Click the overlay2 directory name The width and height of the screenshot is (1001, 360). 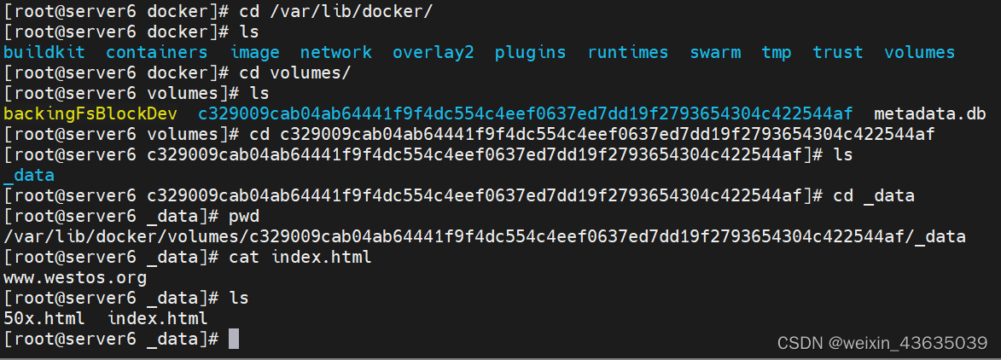(433, 52)
